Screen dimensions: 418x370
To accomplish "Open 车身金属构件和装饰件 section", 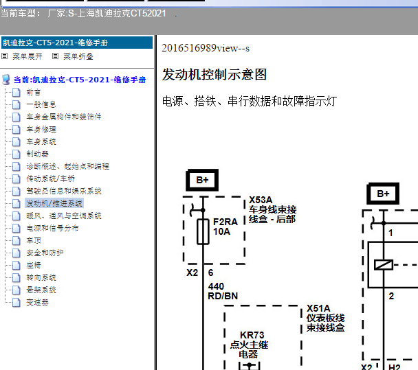I will [x=63, y=117].
